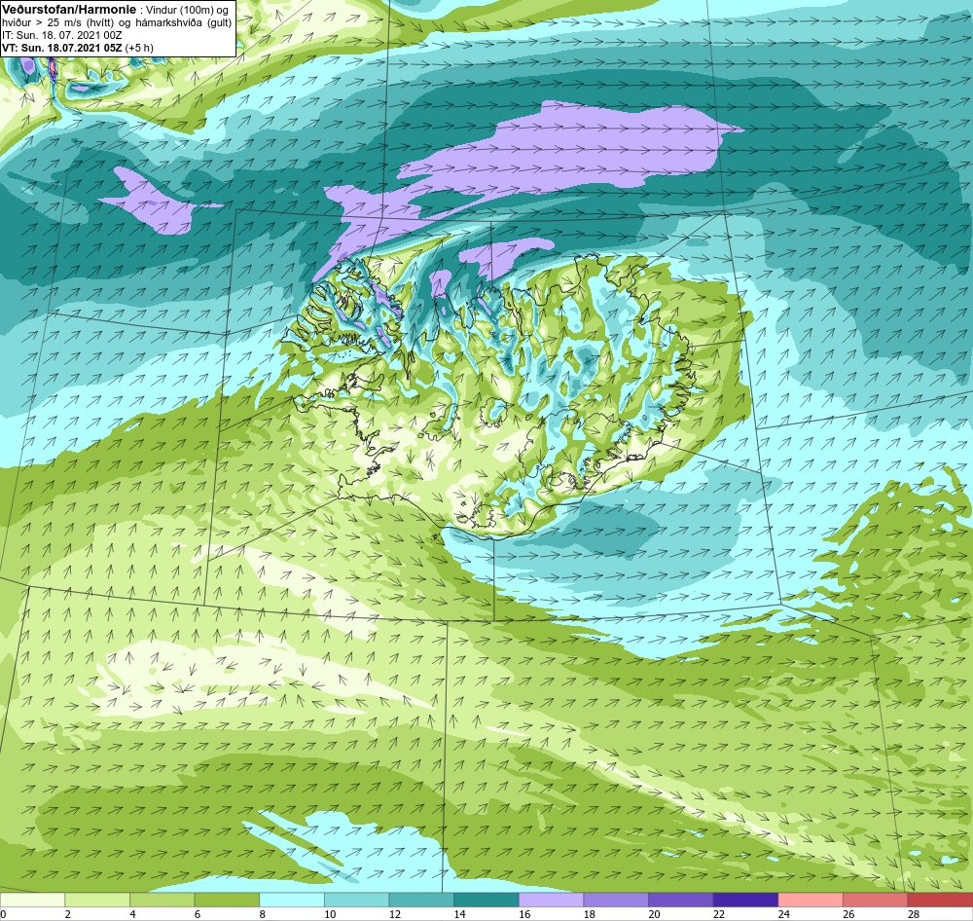Click the '12' scale label
The image size is (973, 921).
click(395, 914)
